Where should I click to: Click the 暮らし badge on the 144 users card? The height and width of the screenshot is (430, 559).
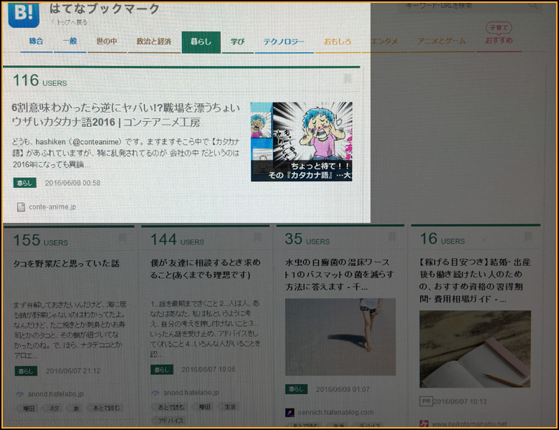pyautogui.click(x=162, y=370)
